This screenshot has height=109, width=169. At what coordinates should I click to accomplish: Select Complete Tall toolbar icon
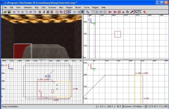[x=40, y=12]
